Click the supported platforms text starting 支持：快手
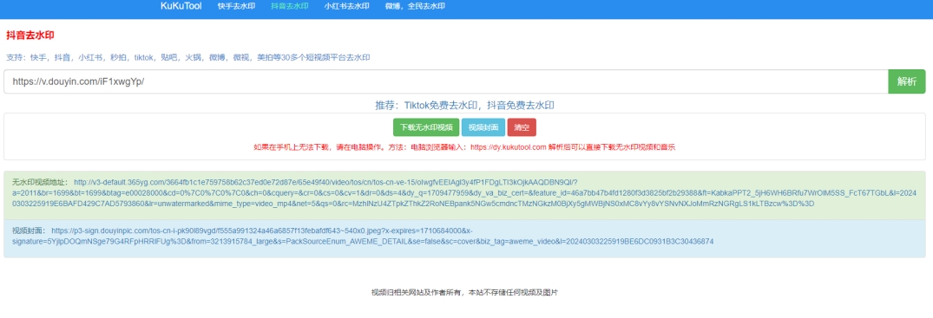The height and width of the screenshot is (318, 933). pos(188,58)
